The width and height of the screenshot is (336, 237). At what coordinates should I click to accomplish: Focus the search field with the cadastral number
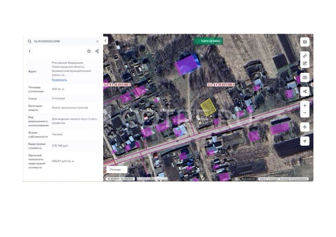(x=64, y=42)
